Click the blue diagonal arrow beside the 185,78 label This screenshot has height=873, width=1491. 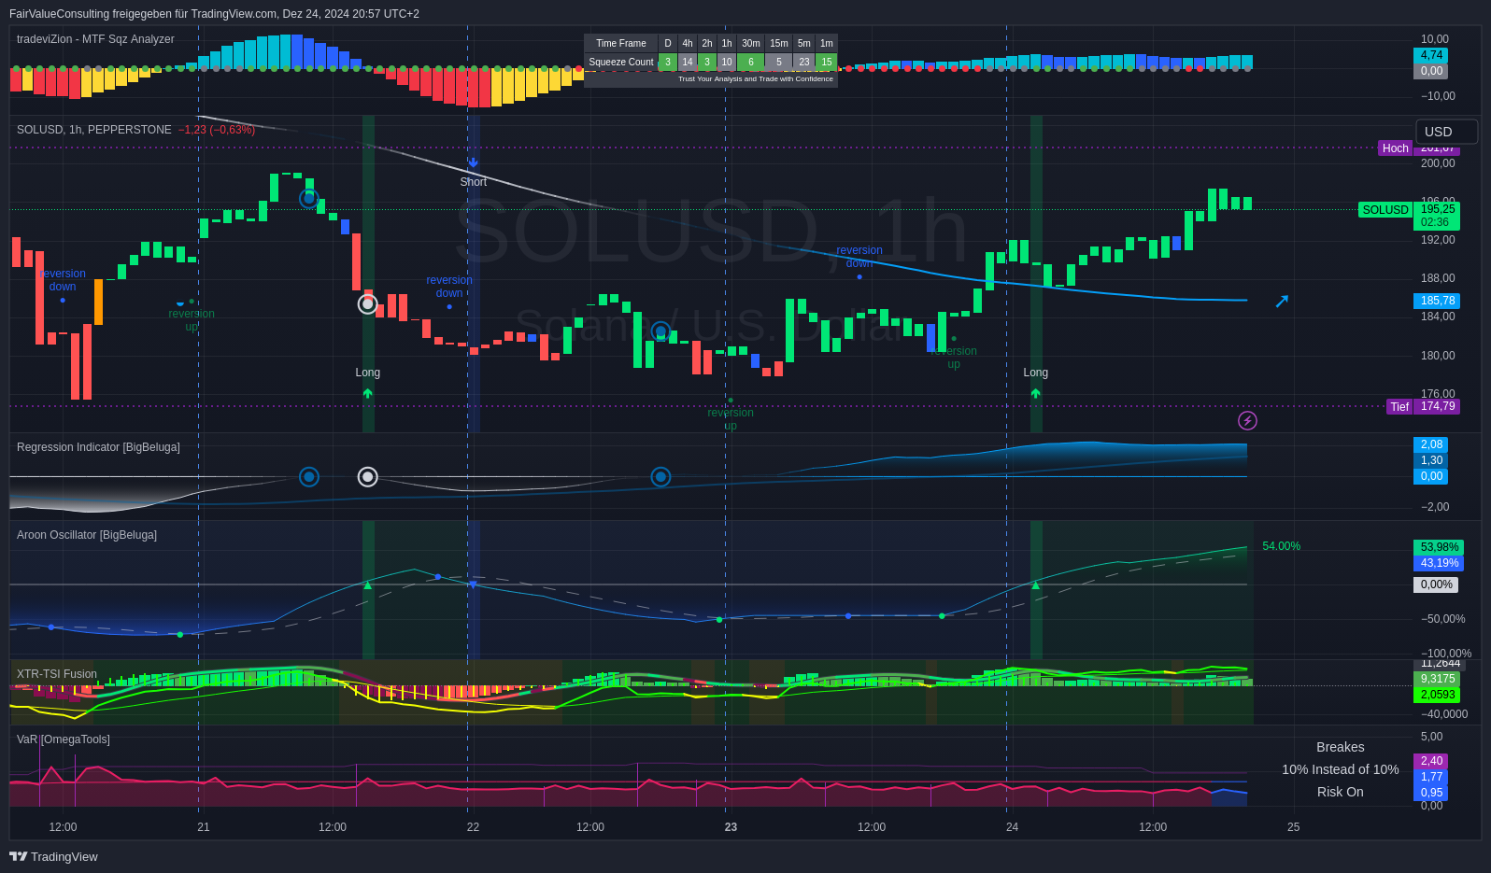coord(1282,301)
